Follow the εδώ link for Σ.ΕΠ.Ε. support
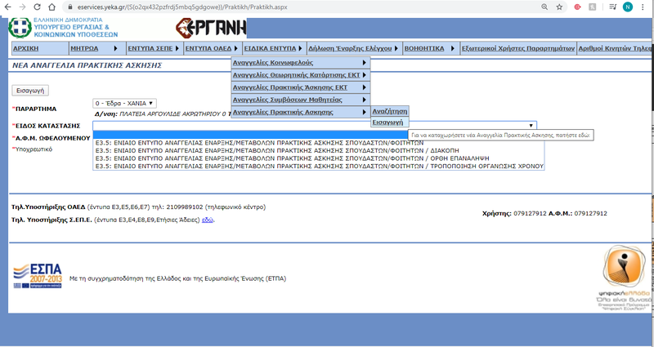This screenshot has width=654, height=347. 208,220
